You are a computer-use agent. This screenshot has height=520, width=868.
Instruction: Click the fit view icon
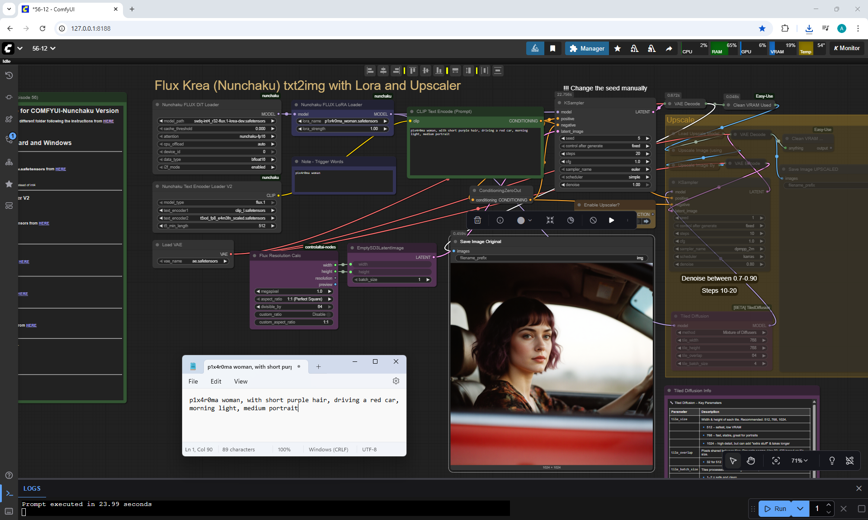776,461
